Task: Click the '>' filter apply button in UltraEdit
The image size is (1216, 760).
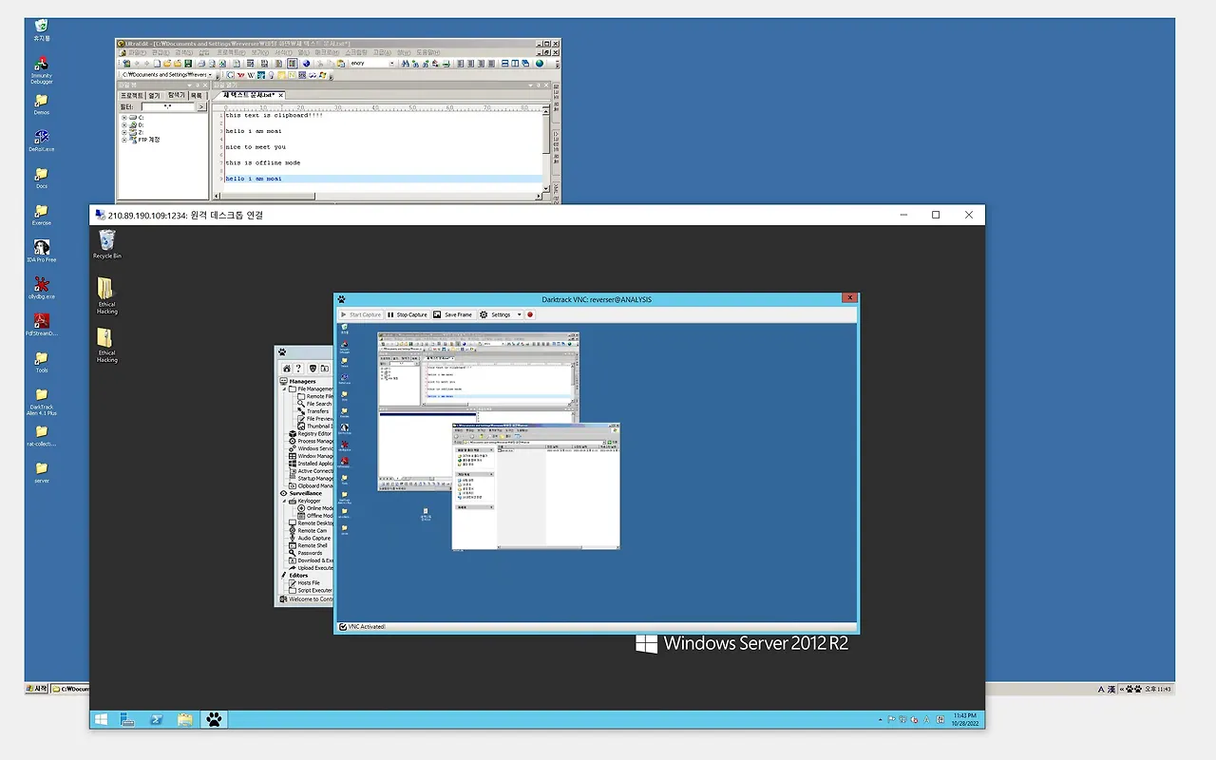Action: tap(201, 106)
